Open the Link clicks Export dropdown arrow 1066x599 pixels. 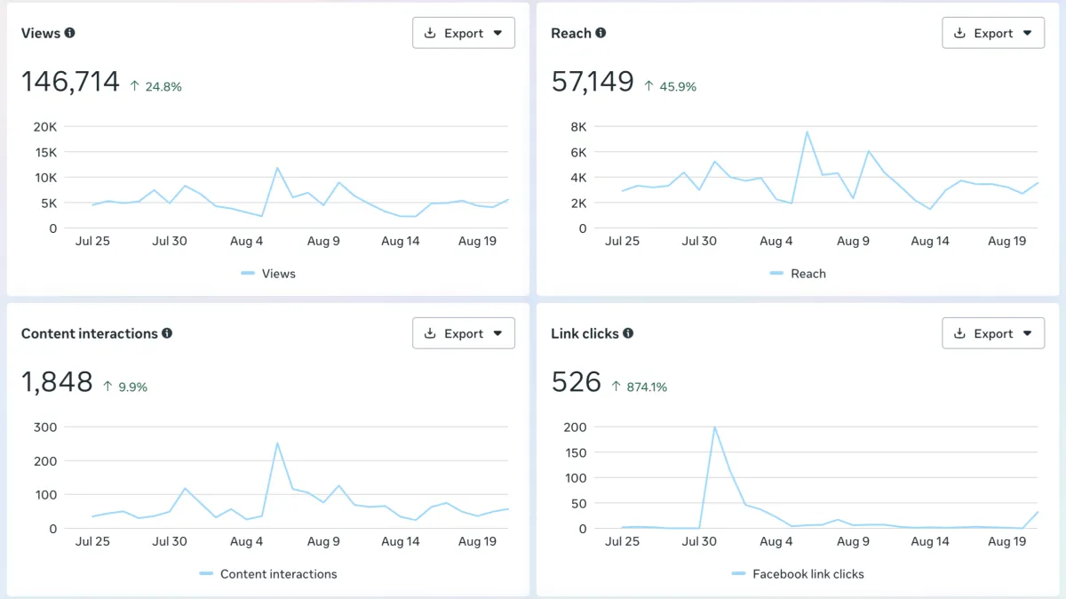point(1027,333)
